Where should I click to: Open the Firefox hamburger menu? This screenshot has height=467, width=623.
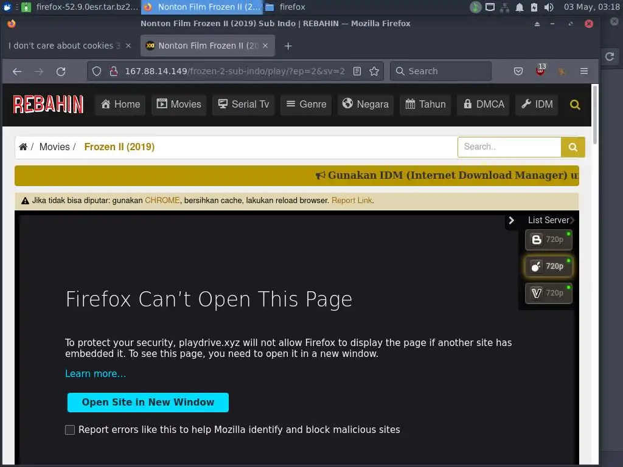tap(583, 71)
